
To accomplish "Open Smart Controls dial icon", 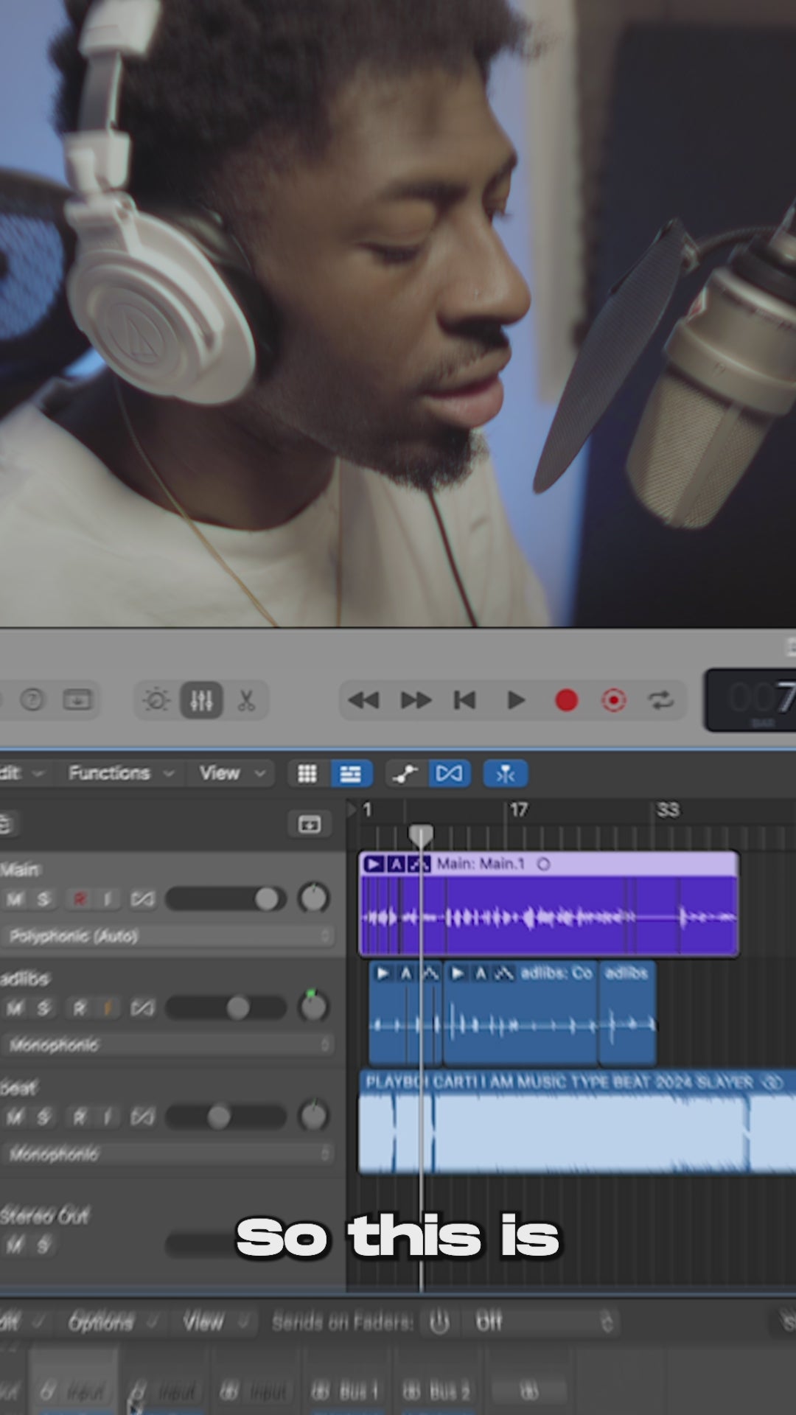I will [156, 700].
